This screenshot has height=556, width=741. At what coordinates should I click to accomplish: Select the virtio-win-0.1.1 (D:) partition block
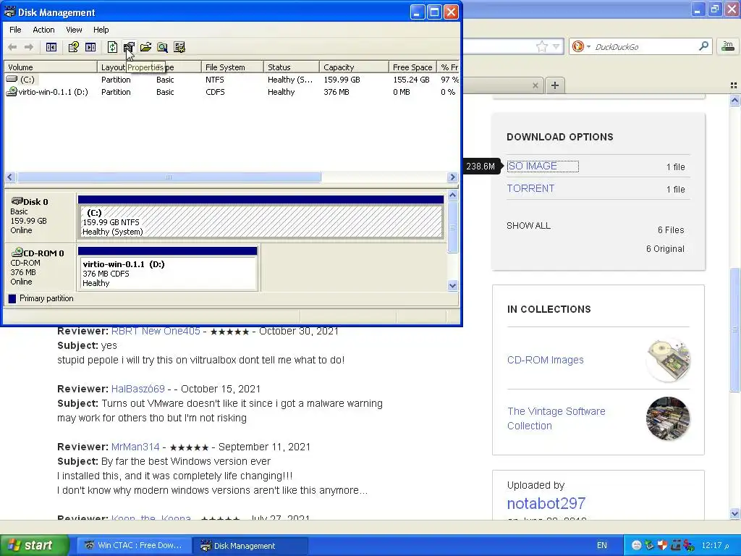point(168,268)
